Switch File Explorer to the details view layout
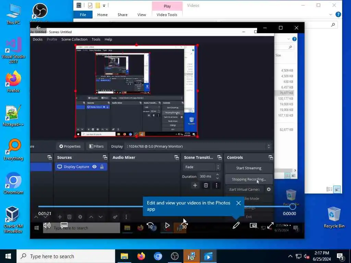351x263 pixels. click(x=329, y=189)
